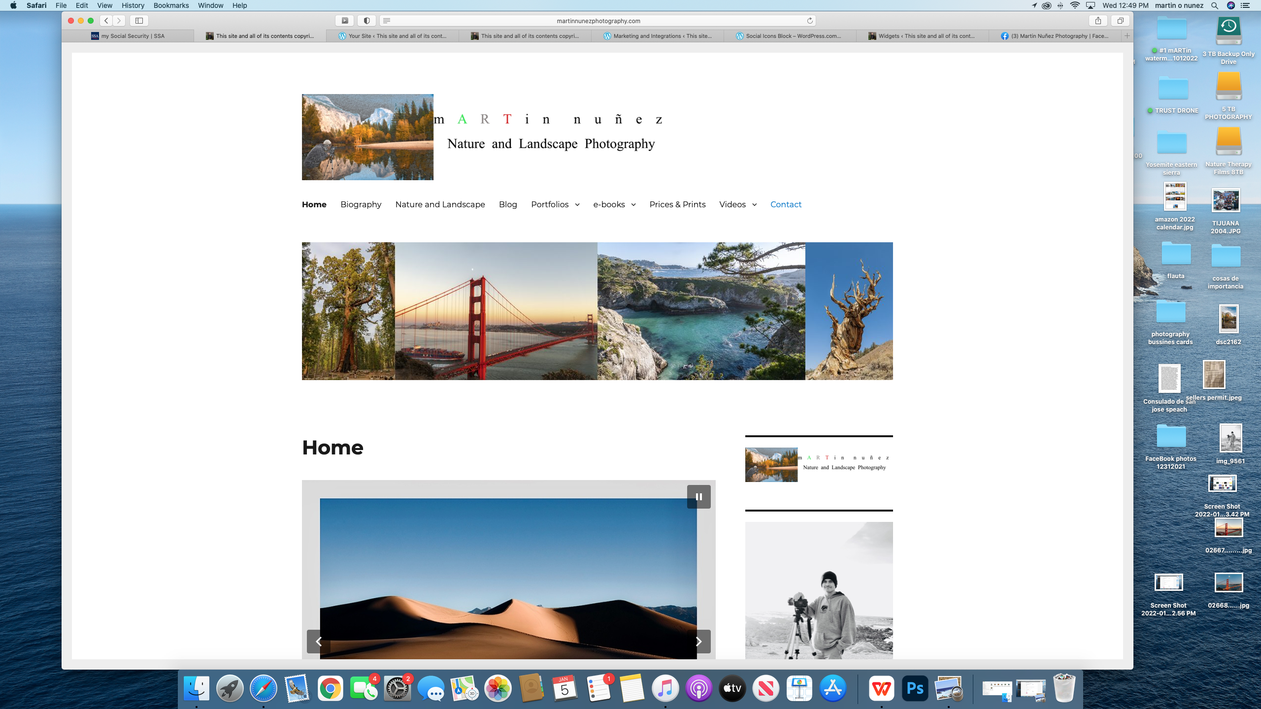This screenshot has height=709, width=1261.
Task: Open the Contact page link
Action: pyautogui.click(x=786, y=204)
